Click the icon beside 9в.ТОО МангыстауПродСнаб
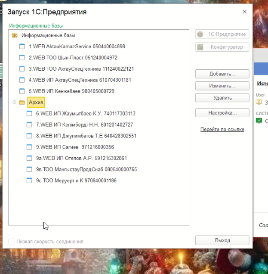Screen dimensions: 268x274 (29, 169)
